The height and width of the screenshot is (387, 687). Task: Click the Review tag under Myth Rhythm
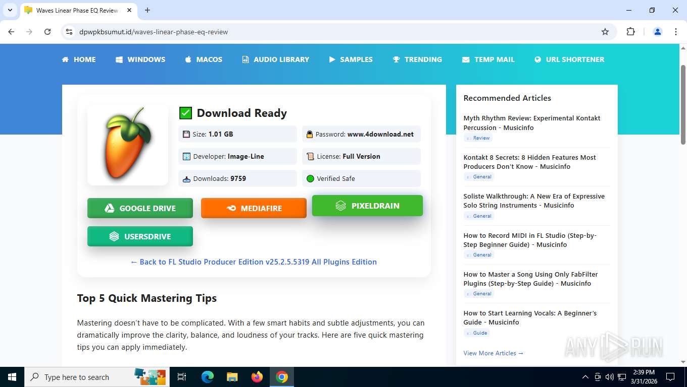tap(478, 138)
